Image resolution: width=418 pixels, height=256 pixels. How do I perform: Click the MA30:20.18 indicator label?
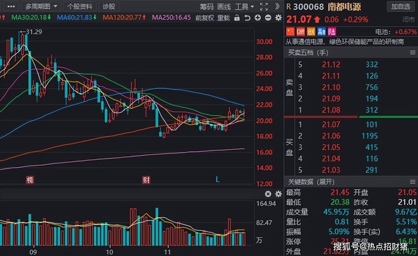click(x=31, y=17)
